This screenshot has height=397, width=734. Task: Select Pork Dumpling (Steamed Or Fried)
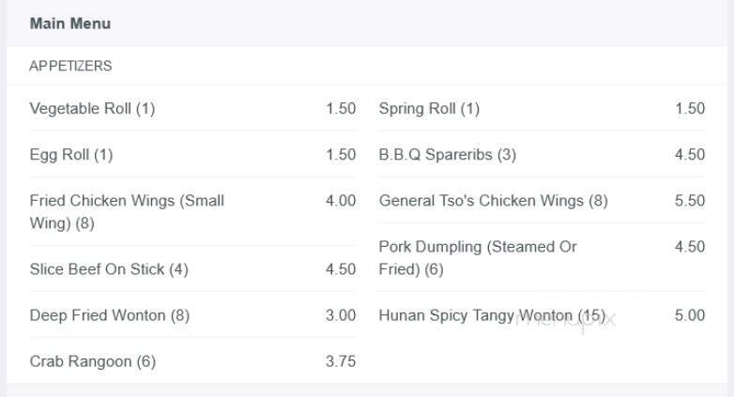click(x=478, y=257)
